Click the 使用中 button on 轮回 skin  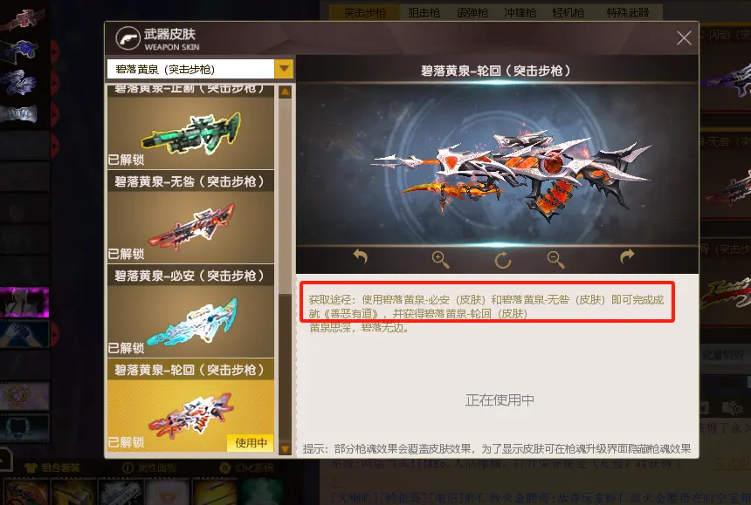pos(251,443)
